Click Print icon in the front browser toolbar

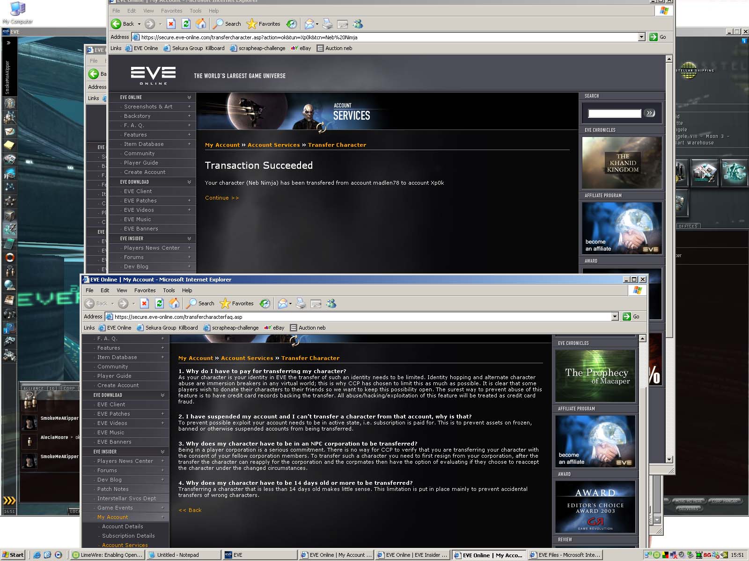[x=301, y=303]
